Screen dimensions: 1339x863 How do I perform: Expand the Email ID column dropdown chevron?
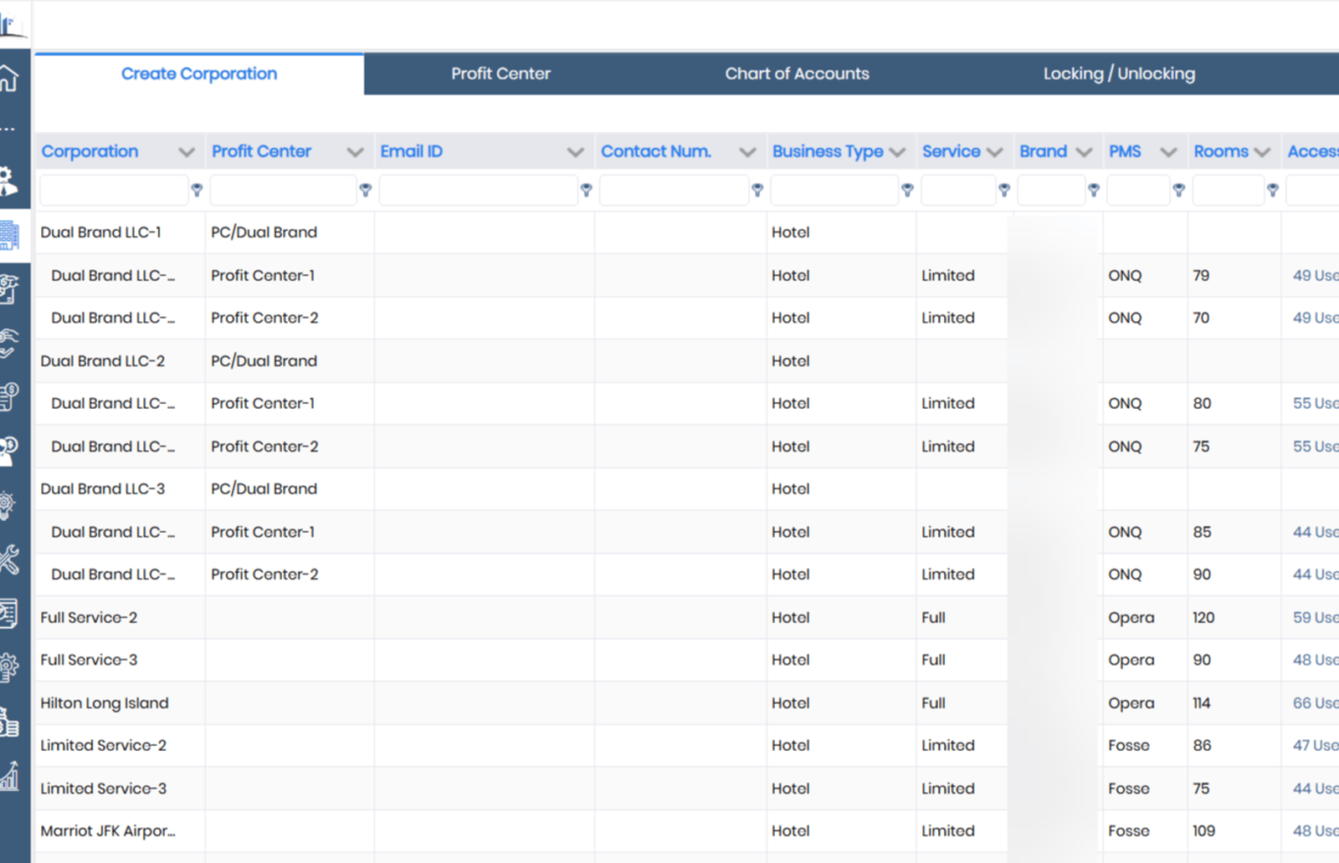[576, 152]
